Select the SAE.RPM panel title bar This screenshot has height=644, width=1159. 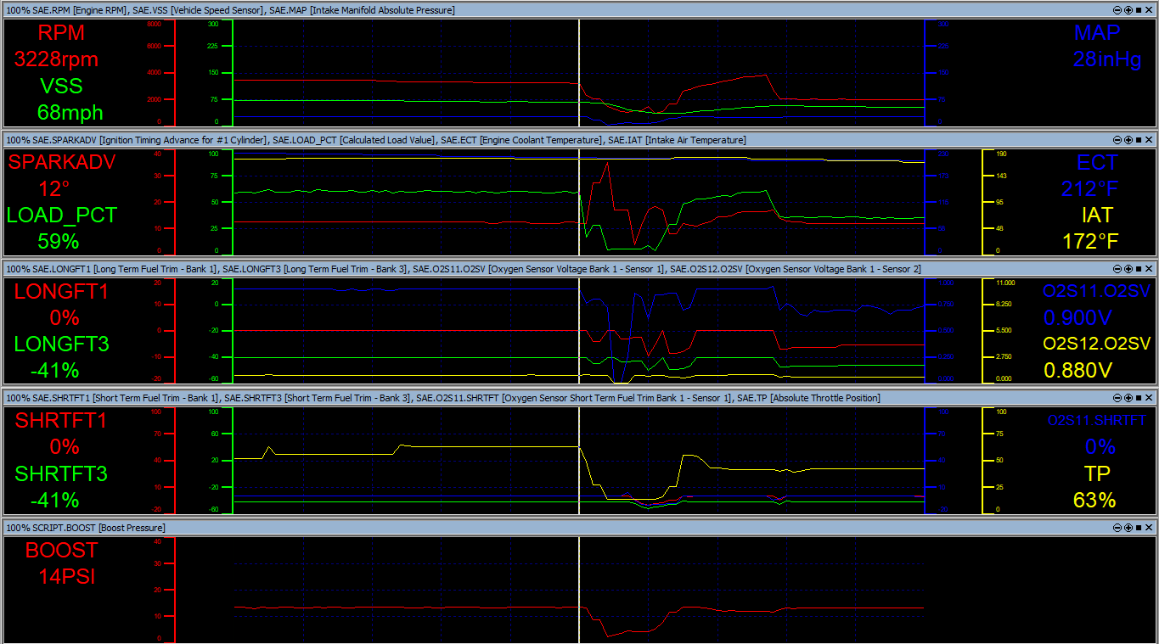(509, 10)
